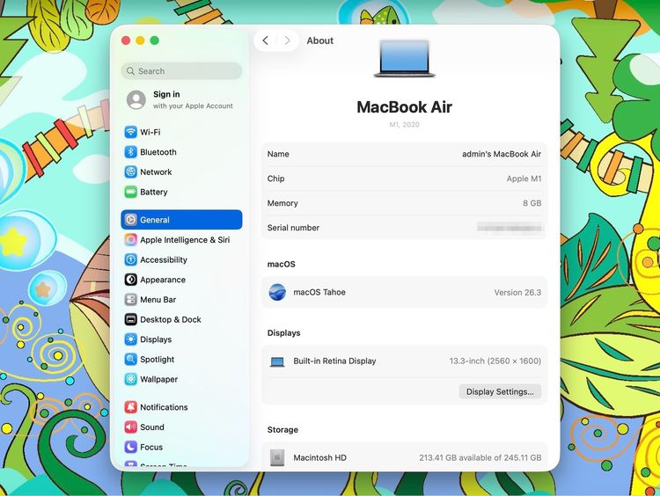
Task: Open Network preferences label
Action: (x=156, y=172)
